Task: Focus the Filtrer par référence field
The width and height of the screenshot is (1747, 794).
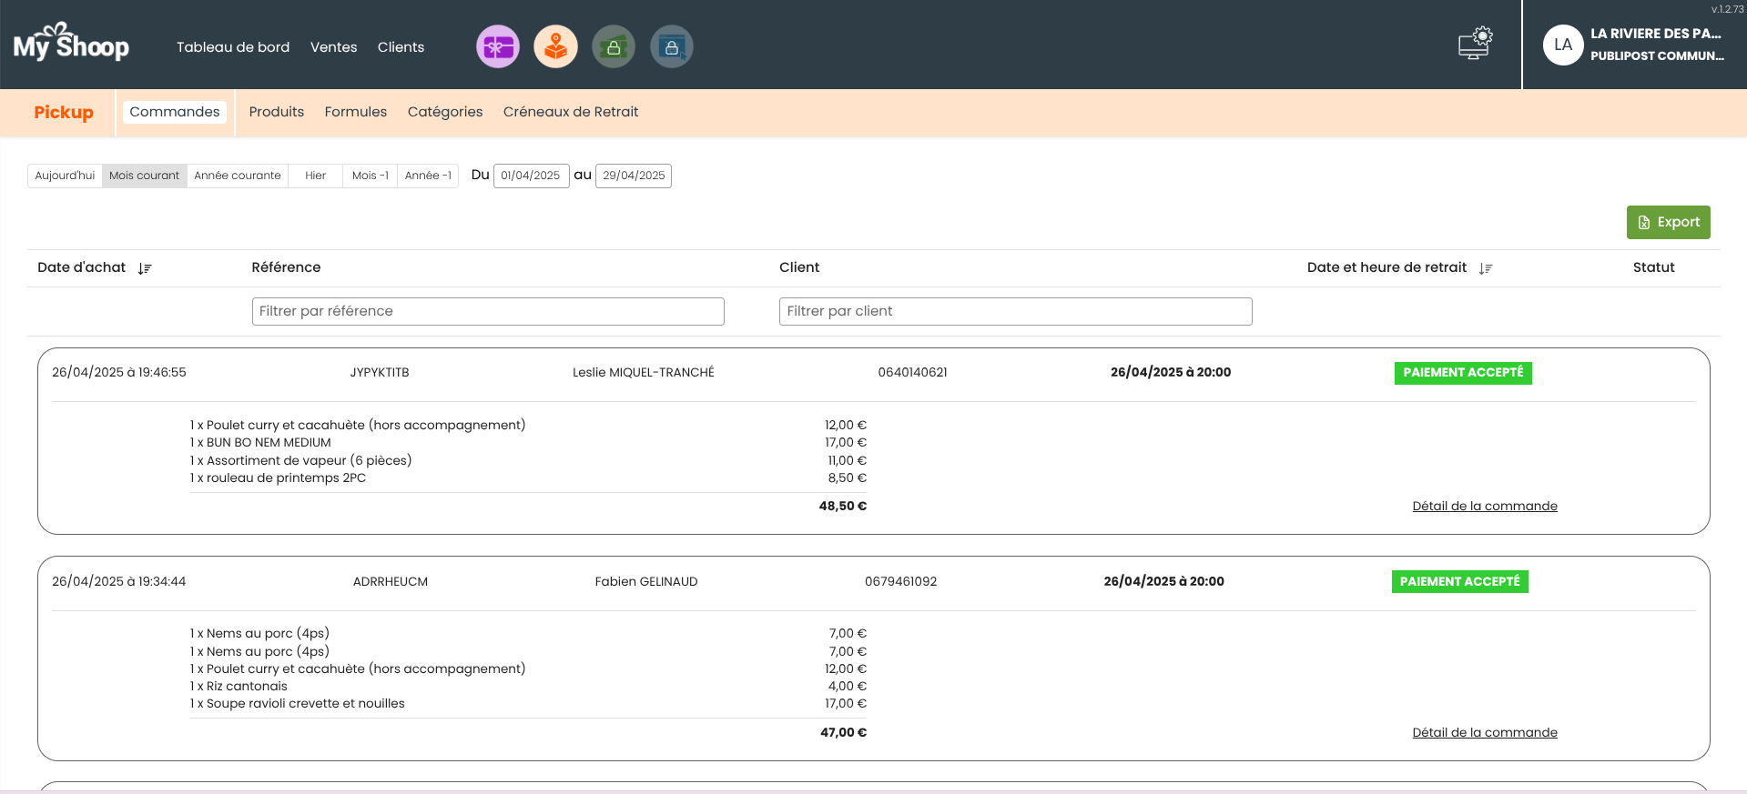Action: pos(488,311)
